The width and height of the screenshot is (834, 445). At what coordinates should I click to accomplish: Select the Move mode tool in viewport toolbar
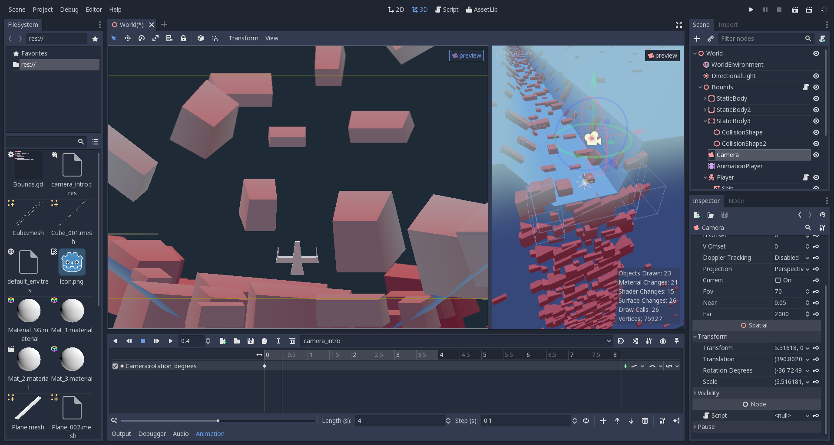pyautogui.click(x=128, y=38)
